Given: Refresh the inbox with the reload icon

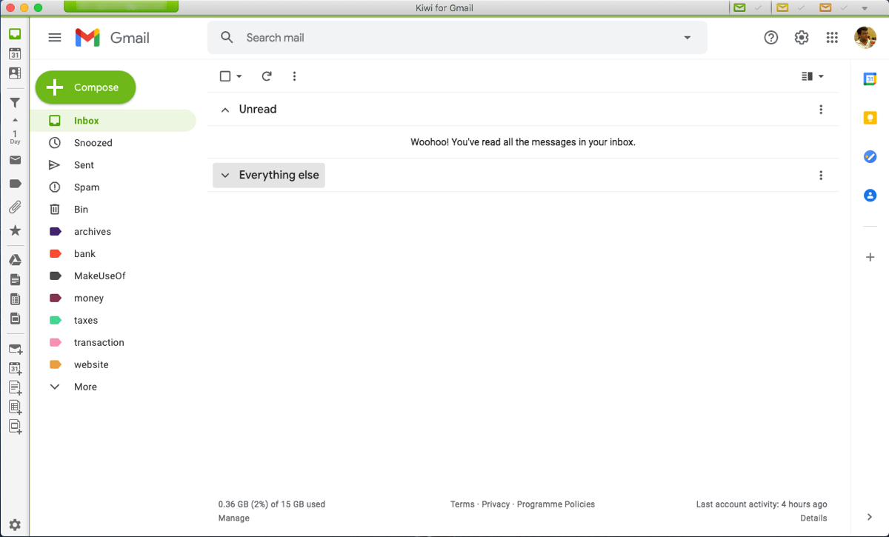Looking at the screenshot, I should [266, 76].
